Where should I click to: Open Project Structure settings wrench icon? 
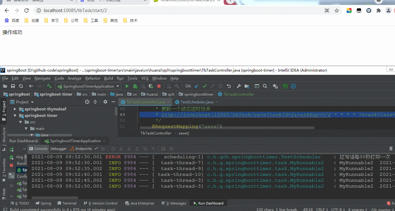click(x=239, y=86)
